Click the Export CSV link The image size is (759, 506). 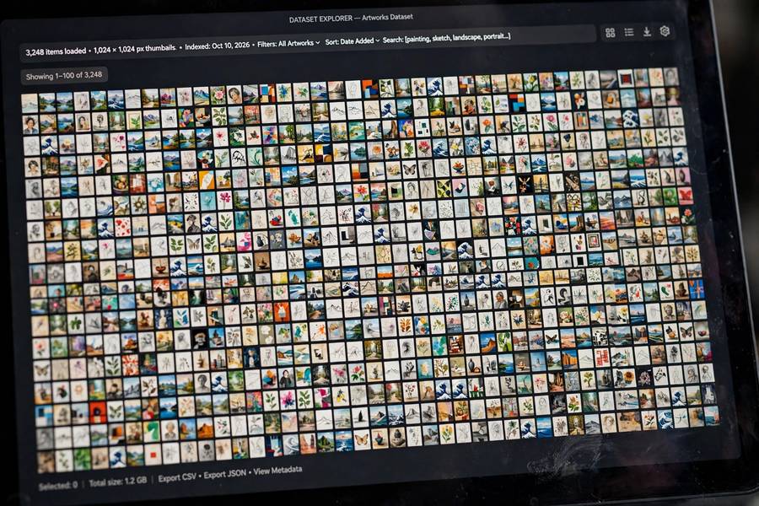(x=177, y=477)
